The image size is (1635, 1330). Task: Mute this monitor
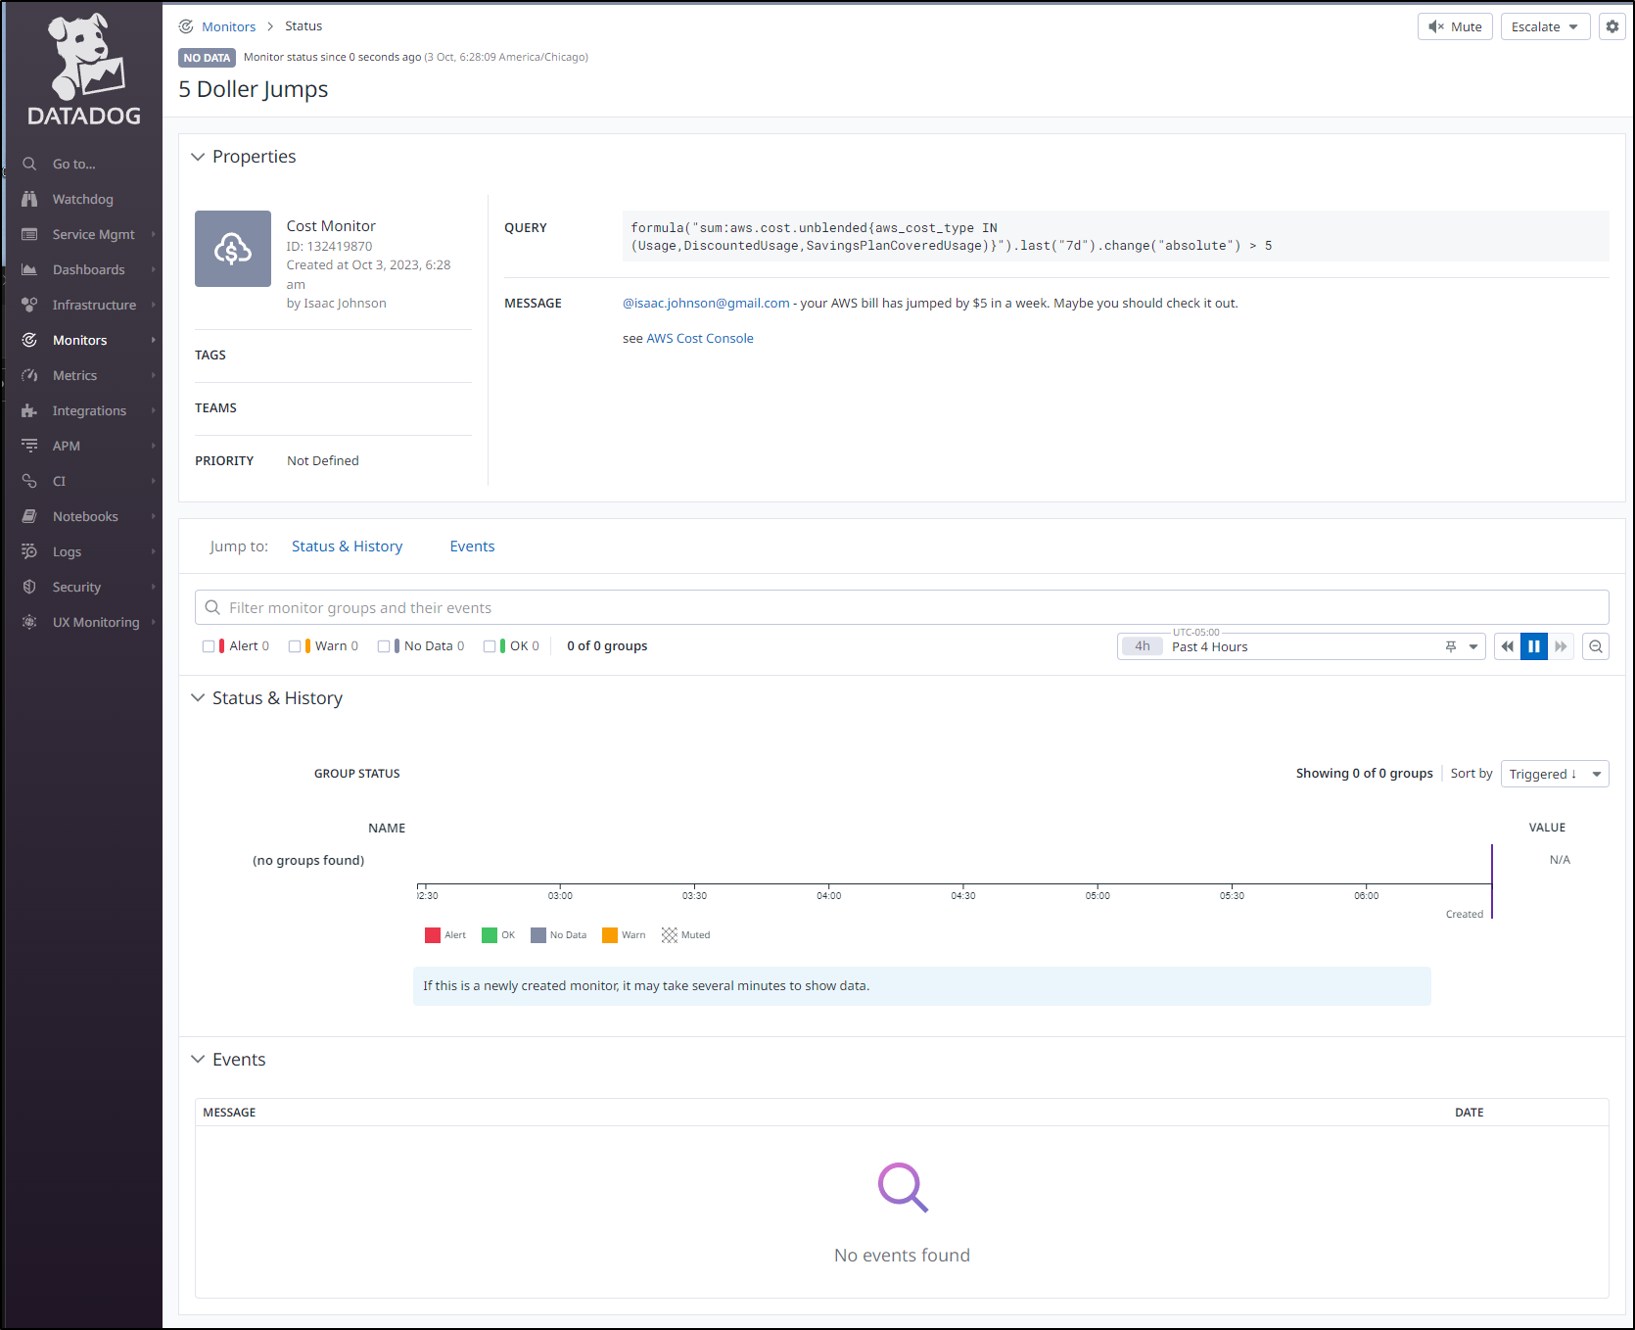(1455, 26)
